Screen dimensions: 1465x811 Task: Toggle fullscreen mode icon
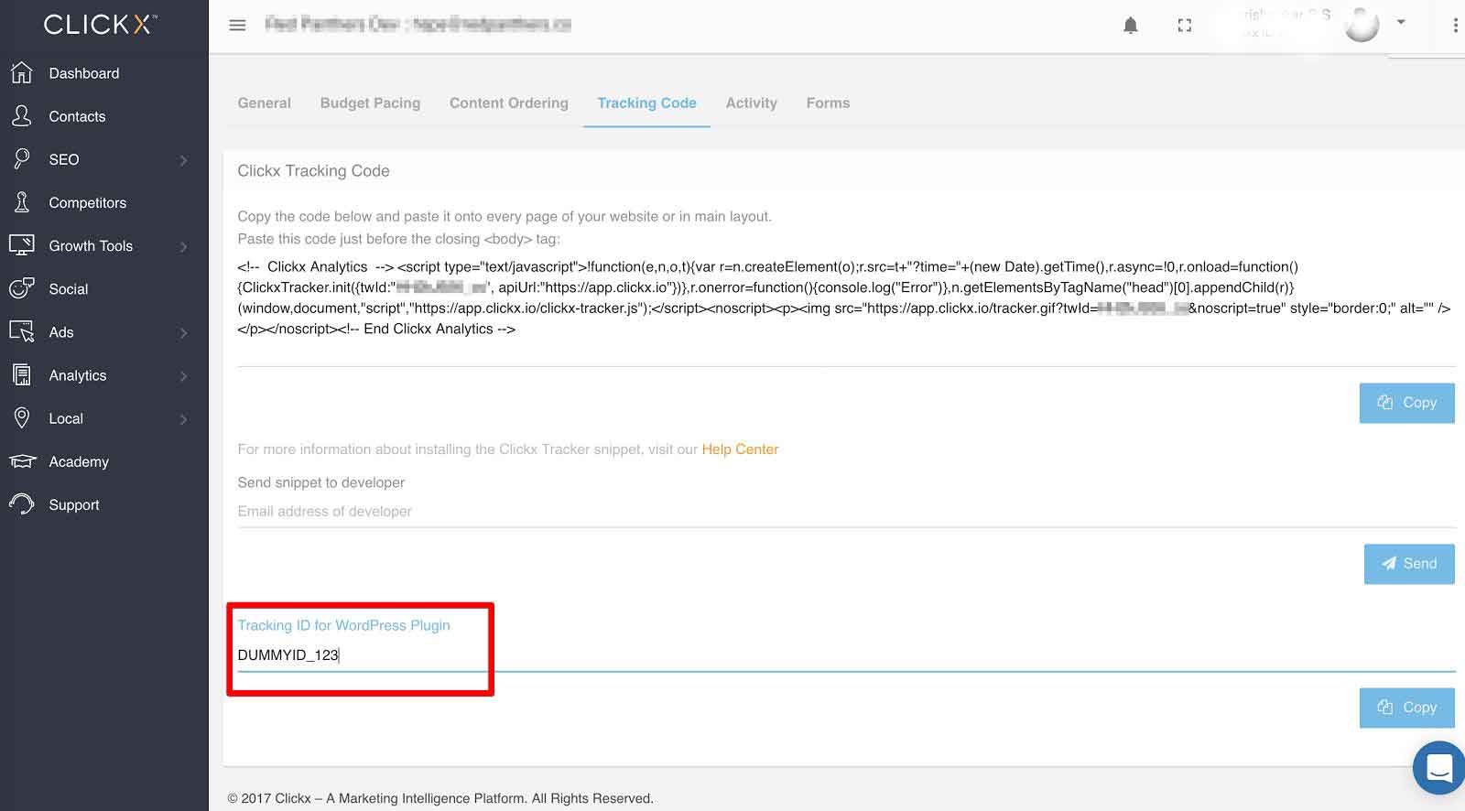(1185, 26)
